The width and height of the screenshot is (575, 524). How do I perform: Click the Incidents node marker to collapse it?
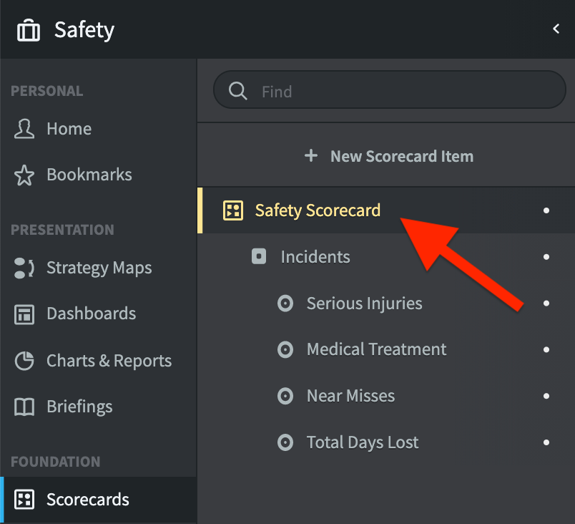[258, 257]
